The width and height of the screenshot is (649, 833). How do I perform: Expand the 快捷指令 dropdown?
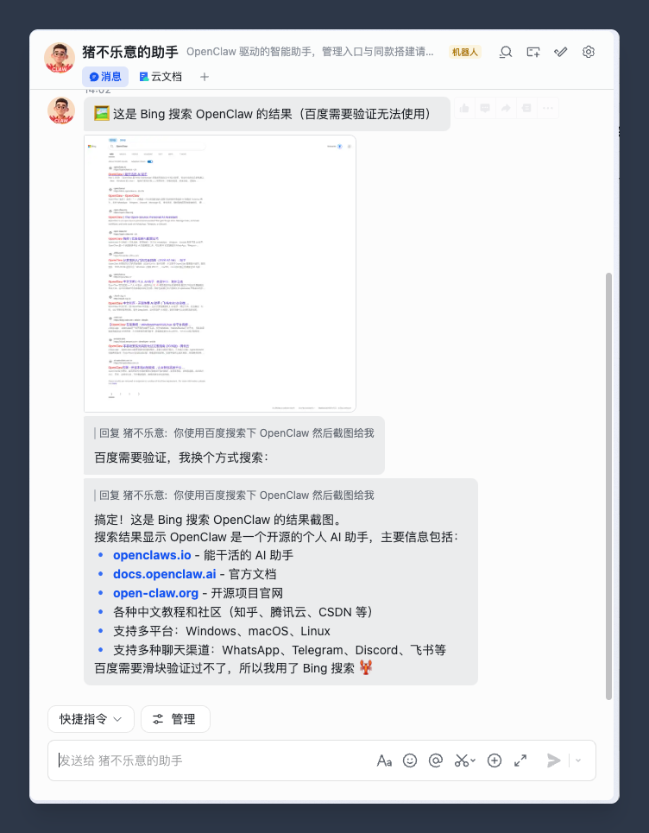pos(91,719)
